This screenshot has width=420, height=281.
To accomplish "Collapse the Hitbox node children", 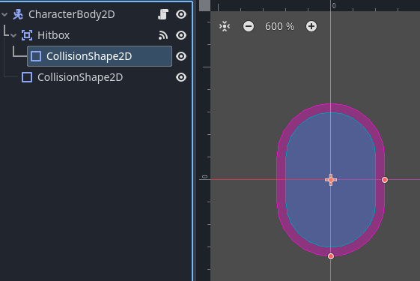I will point(13,35).
